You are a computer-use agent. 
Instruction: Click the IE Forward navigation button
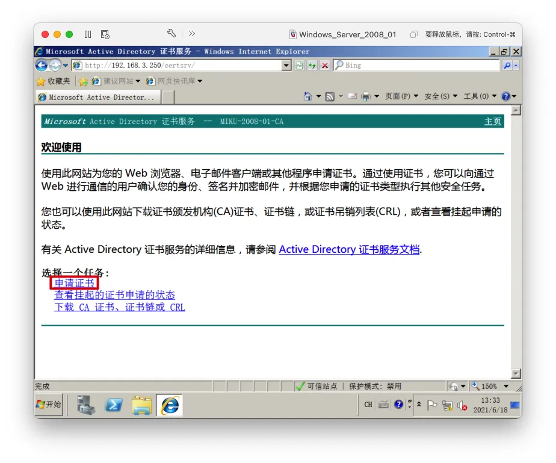pos(55,65)
